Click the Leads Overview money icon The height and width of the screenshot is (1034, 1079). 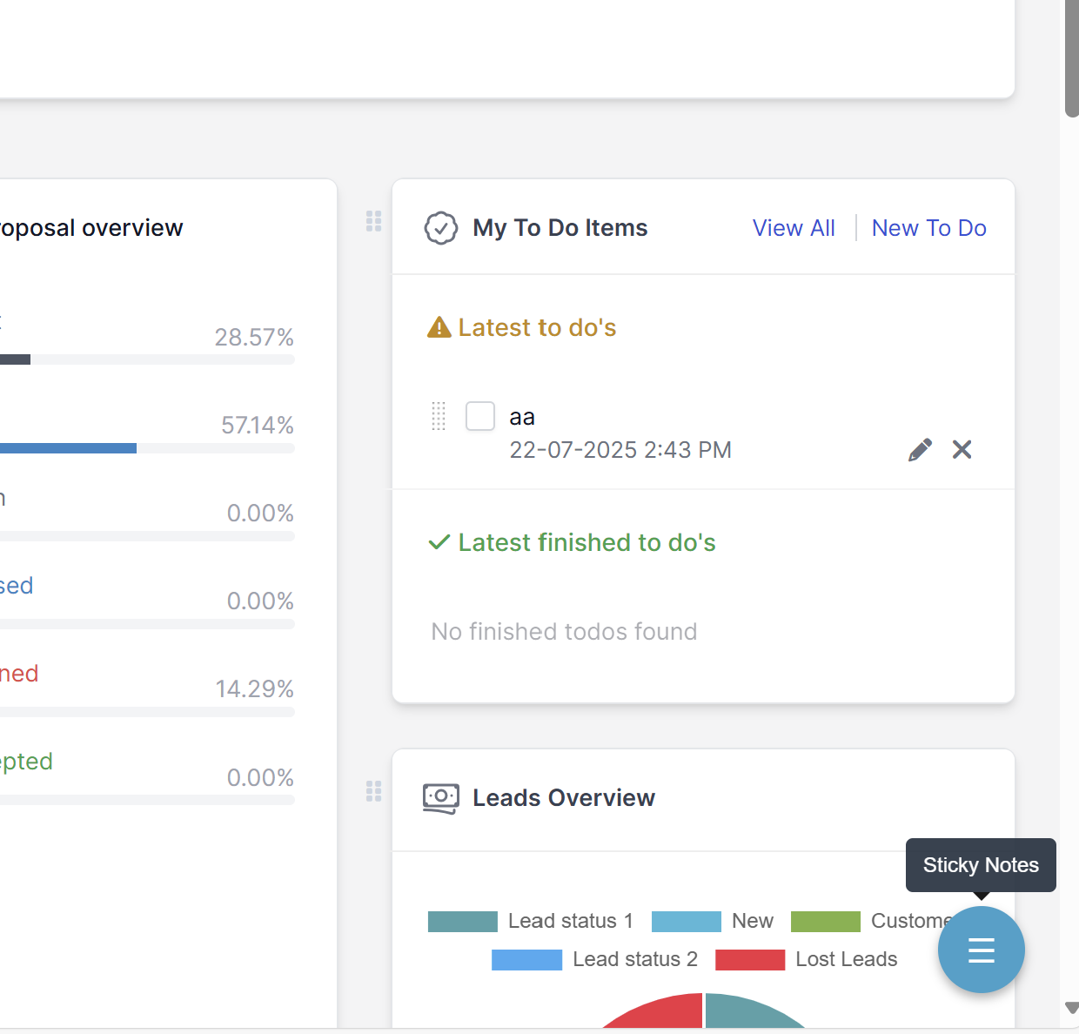click(441, 797)
